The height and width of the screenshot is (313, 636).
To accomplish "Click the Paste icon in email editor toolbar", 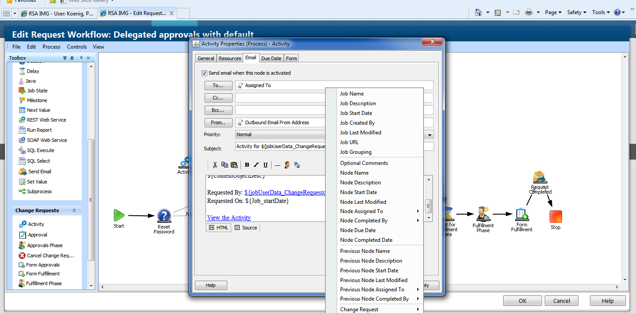I will tap(234, 165).
